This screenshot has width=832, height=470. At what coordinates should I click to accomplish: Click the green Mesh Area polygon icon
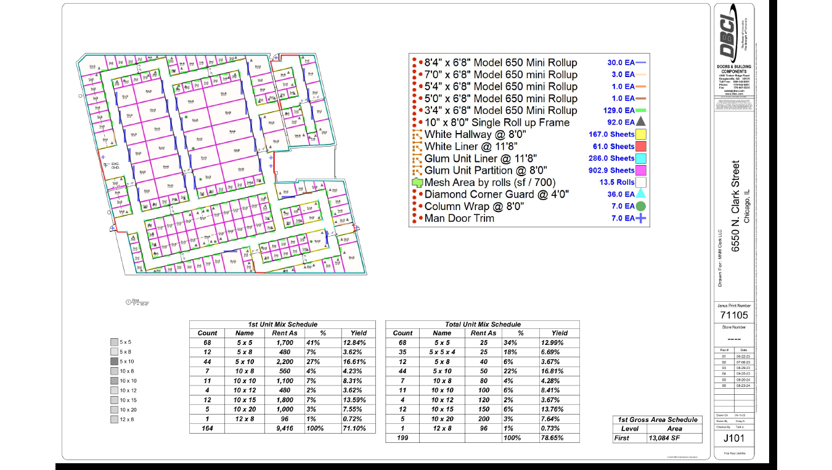click(417, 182)
